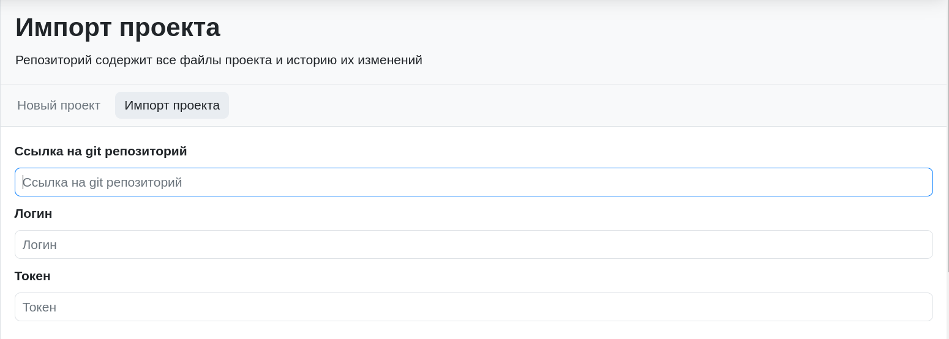This screenshot has width=949, height=339.
Task: Switch to the Новый проект tab
Action: tap(59, 105)
